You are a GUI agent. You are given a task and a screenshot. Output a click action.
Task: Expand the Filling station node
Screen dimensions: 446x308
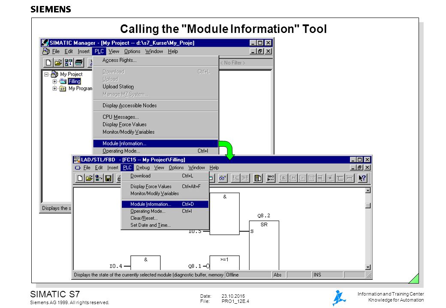(x=54, y=81)
